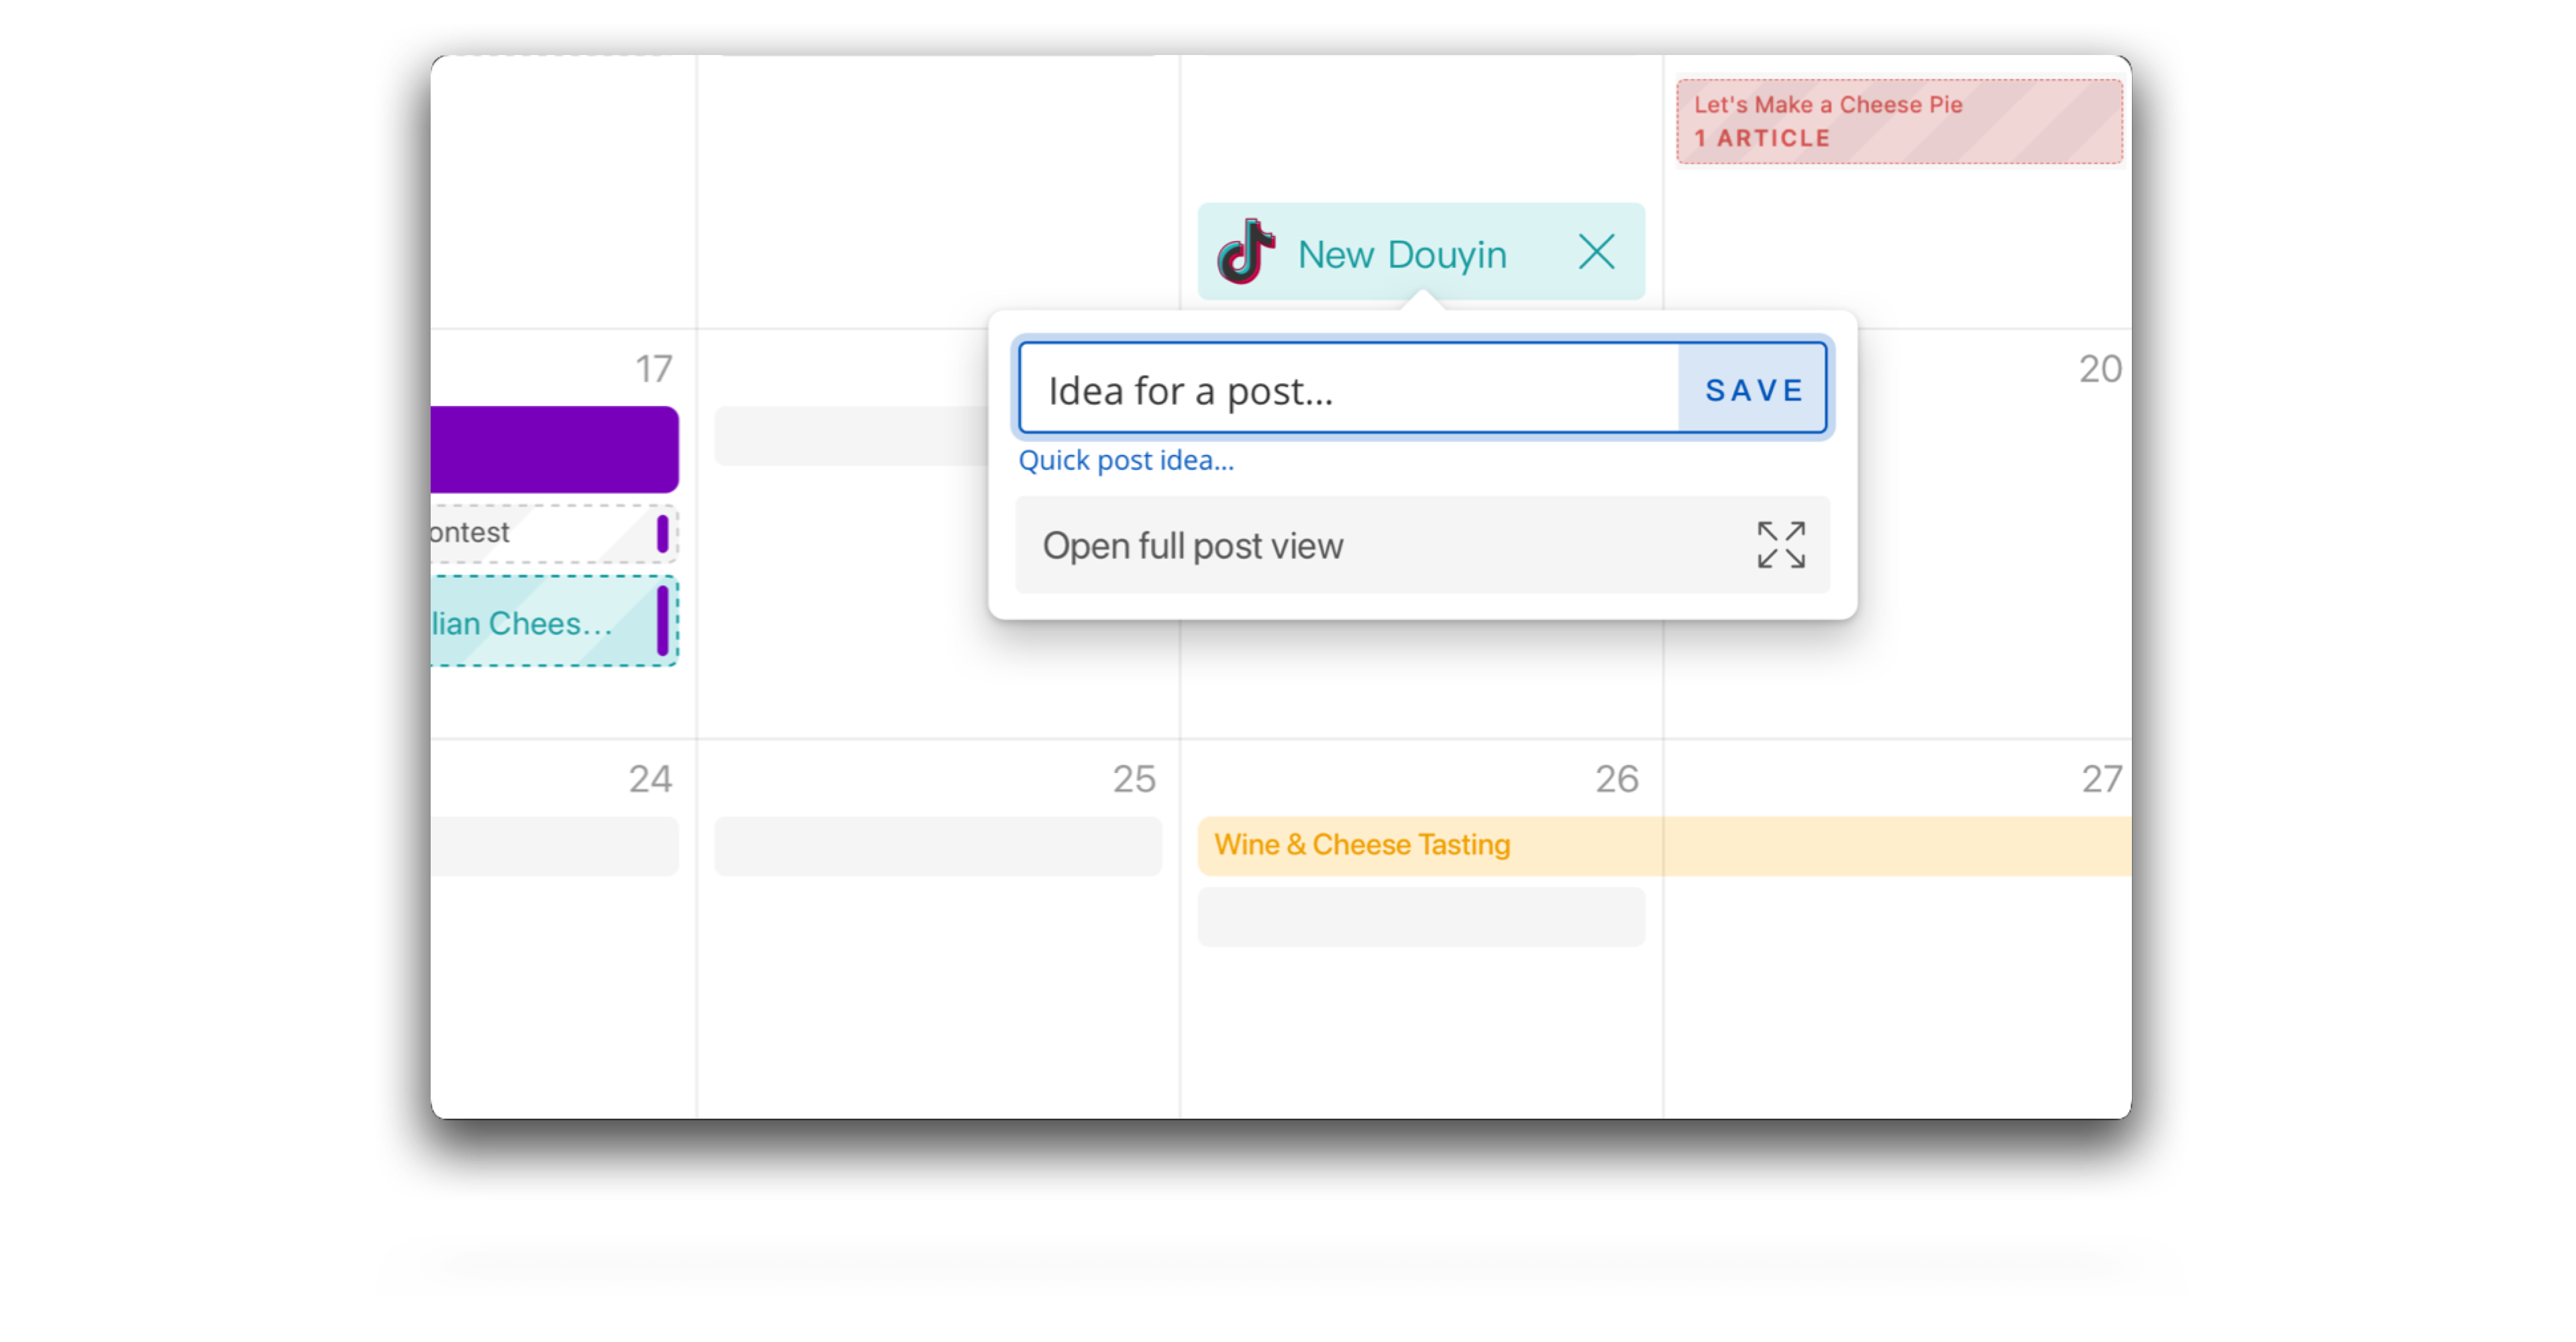This screenshot has height=1342, width=2576.
Task: Click empty placeholder under day 24
Action: click(x=555, y=846)
